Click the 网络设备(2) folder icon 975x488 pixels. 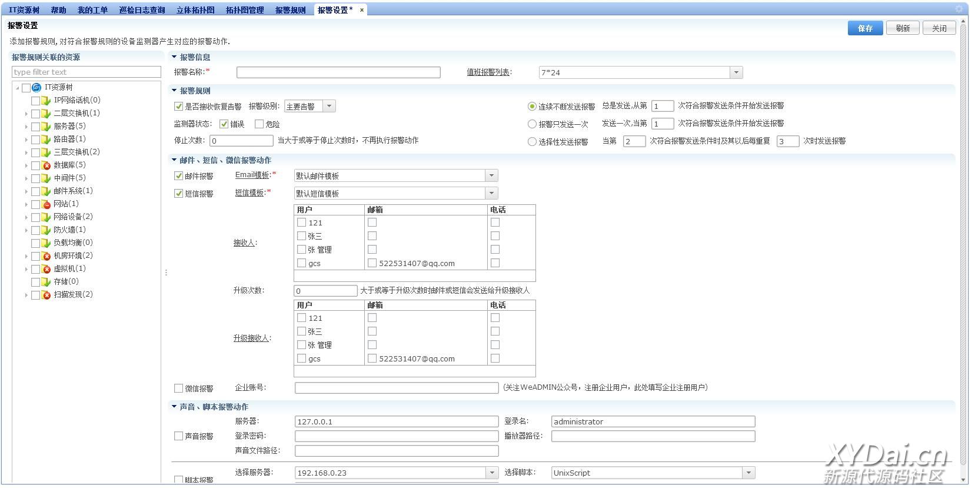[46, 217]
